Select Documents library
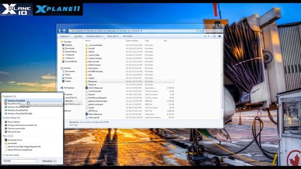301x169 pixels. point(69,71)
